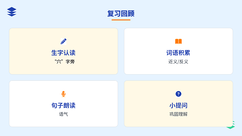Click the "穴"字旁 subtitle text
The height and width of the screenshot is (136, 242).
click(65, 62)
